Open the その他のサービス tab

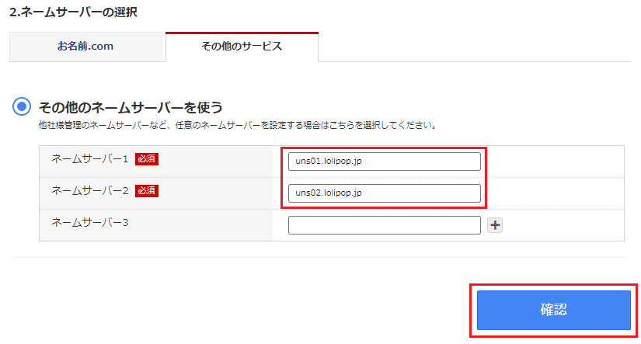click(x=242, y=47)
